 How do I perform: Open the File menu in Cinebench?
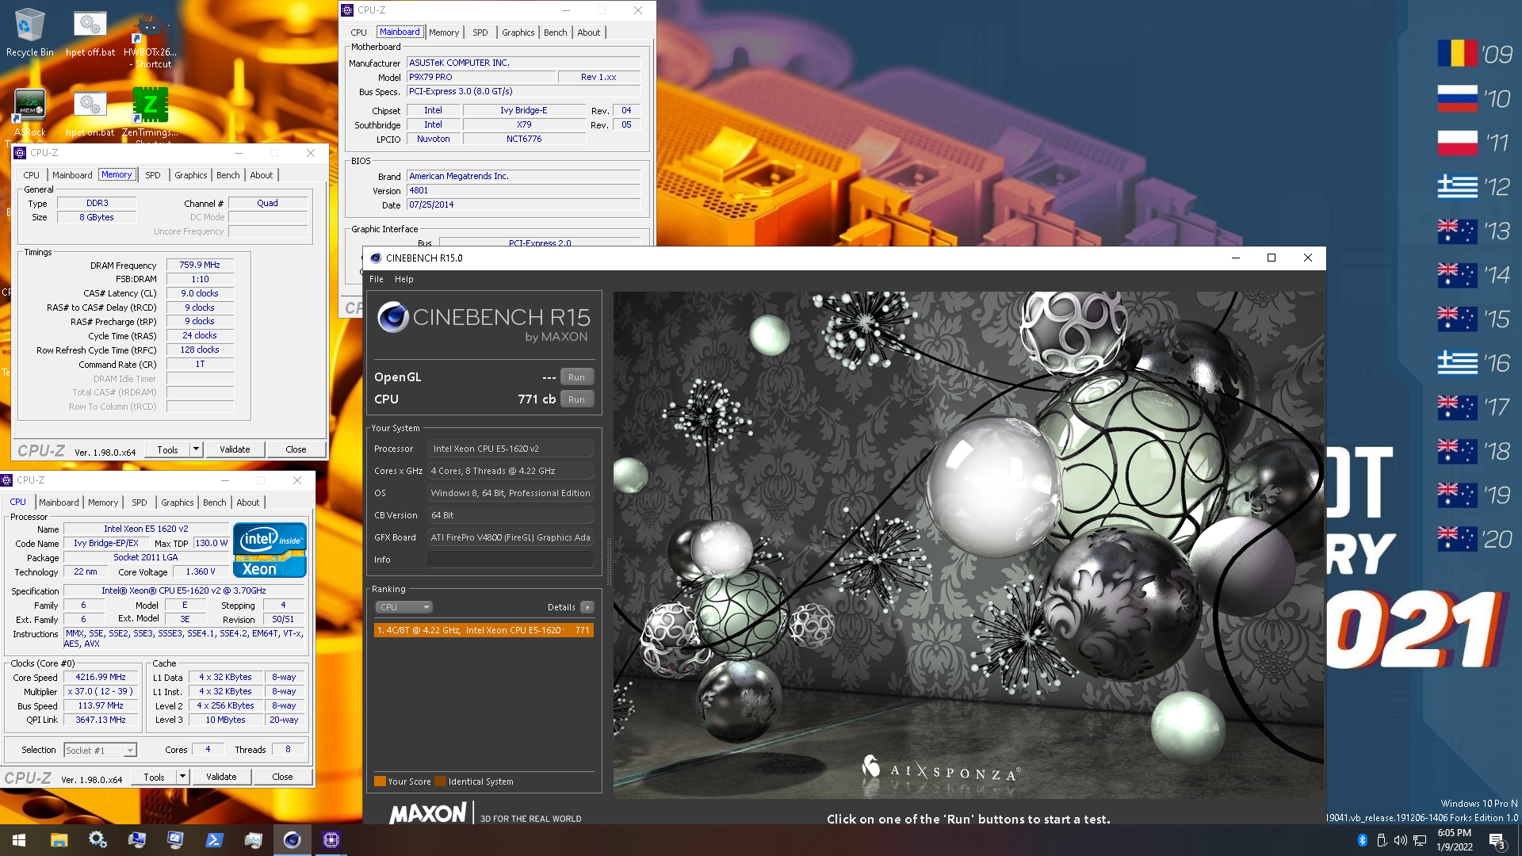tap(377, 279)
